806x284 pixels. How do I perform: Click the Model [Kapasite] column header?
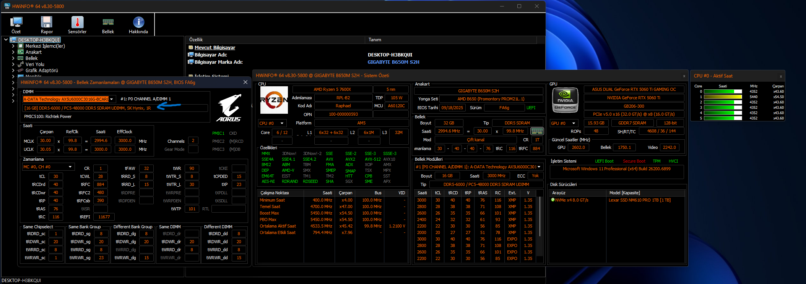click(646, 193)
